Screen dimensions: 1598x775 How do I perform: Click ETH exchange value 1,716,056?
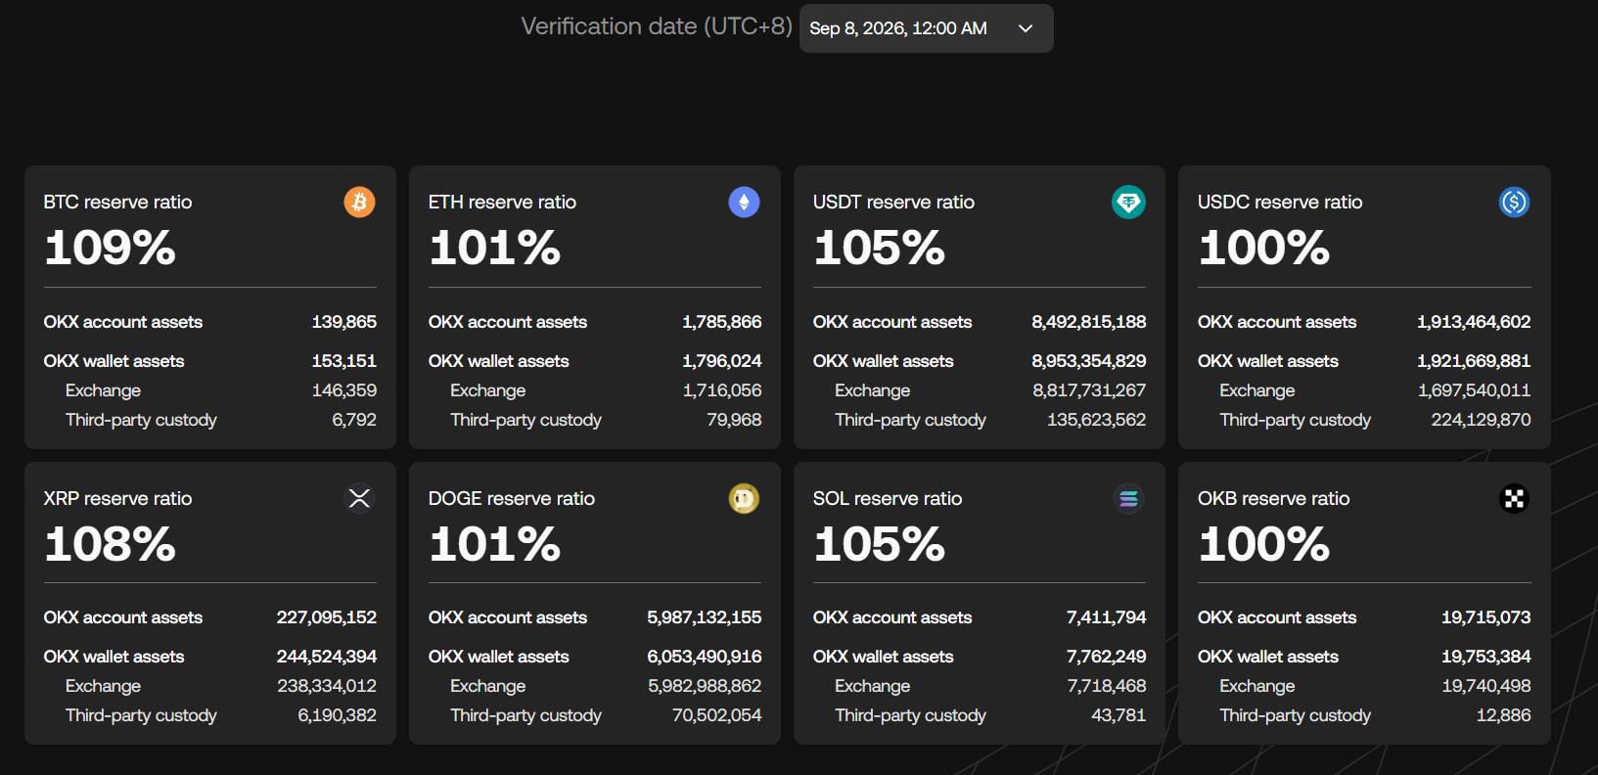click(x=722, y=390)
